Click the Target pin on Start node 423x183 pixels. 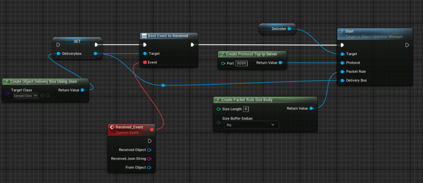point(342,54)
